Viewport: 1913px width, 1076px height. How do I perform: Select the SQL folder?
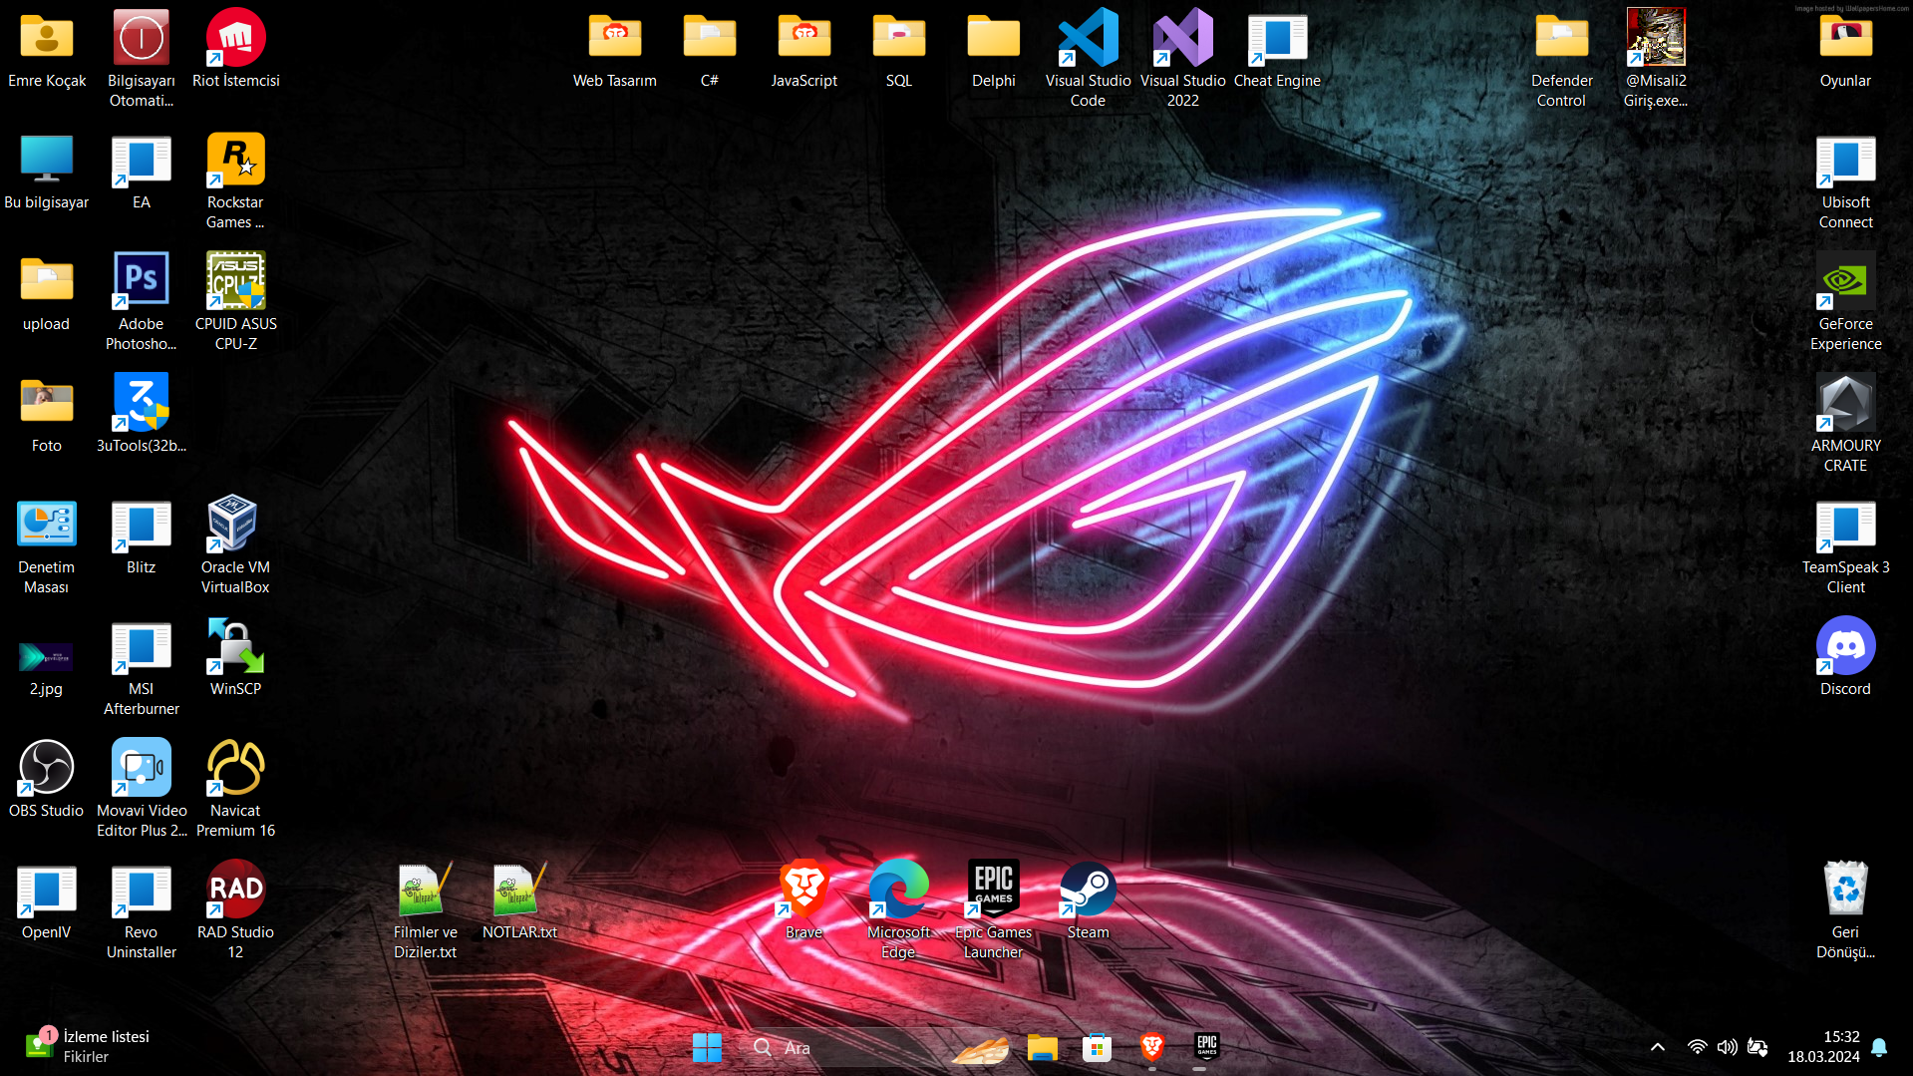[899, 50]
